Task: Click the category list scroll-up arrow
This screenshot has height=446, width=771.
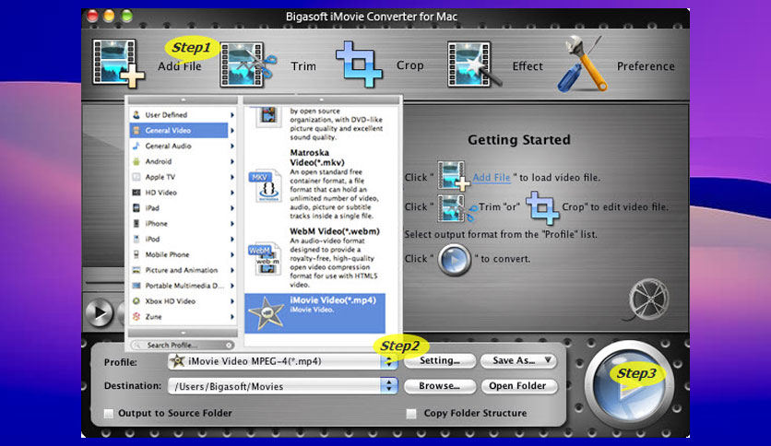Action: 183,100
